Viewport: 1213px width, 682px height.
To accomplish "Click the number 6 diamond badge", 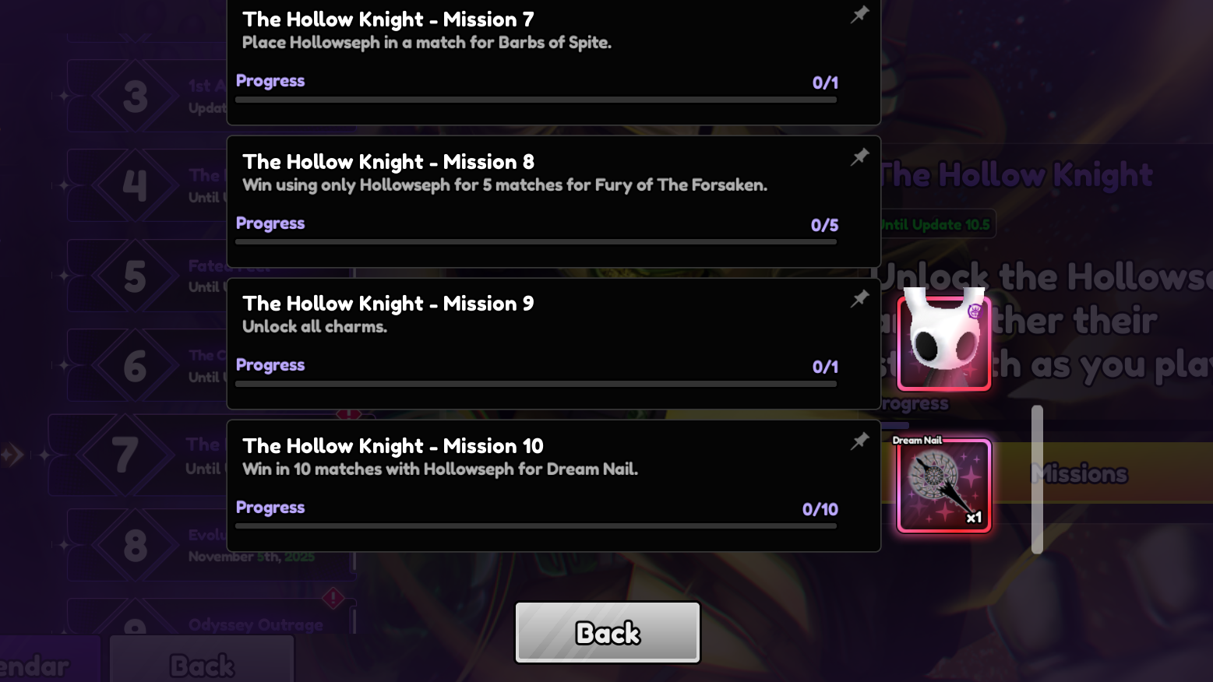I will tap(135, 365).
